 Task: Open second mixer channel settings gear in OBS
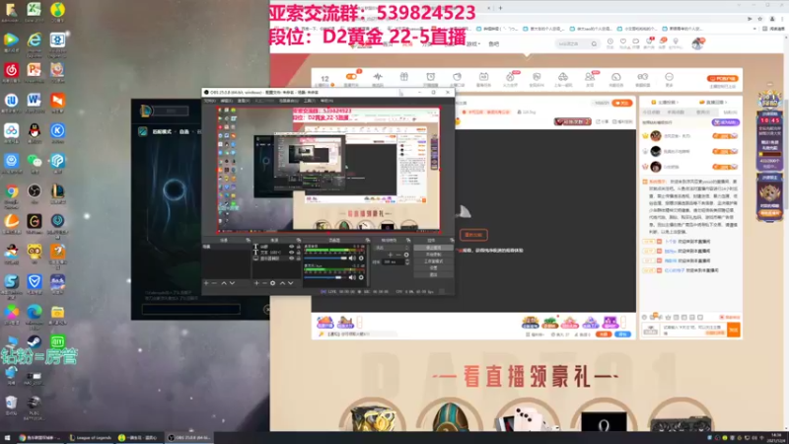pyautogui.click(x=361, y=277)
